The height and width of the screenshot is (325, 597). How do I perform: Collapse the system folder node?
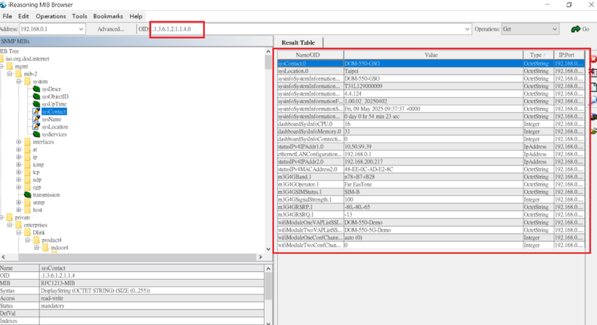19,82
